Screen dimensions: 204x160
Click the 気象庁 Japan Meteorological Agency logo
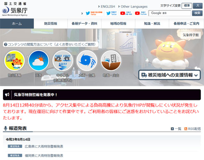tap(15, 11)
